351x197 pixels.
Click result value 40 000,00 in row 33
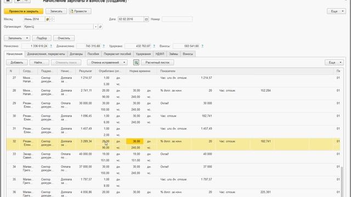pyautogui.click(x=86, y=154)
